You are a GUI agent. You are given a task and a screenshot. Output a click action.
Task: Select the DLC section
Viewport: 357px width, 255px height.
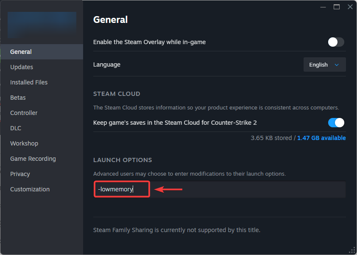point(16,128)
